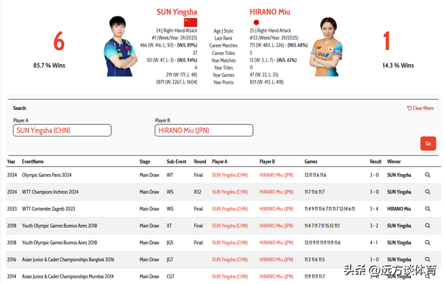Select WTT Contender Zagreb 2023 event name
Screen dimensions: 445x284
click(x=49, y=209)
